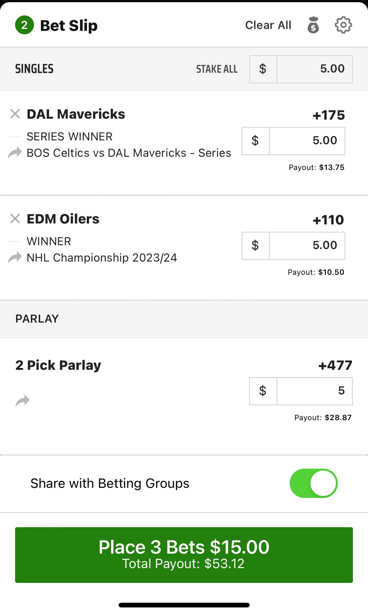
Task: Place 3 Bets for $15.00
Action: 184,555
